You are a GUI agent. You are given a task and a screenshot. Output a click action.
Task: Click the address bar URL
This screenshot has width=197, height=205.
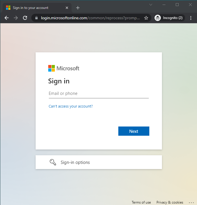tap(90, 18)
